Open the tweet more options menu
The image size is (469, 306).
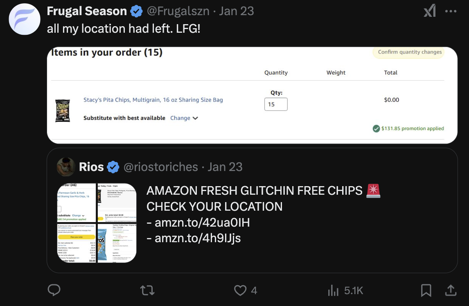[x=451, y=11]
